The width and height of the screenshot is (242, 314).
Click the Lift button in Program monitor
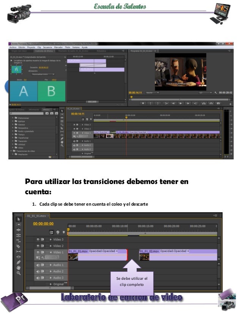pyautogui.click(x=204, y=103)
